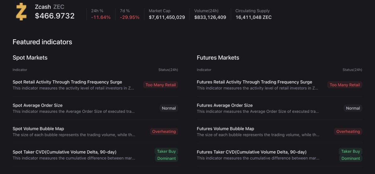View the Spot Volume Bubble Map indicator
Viewport: 375px width, 174px height.
[x=38, y=128]
